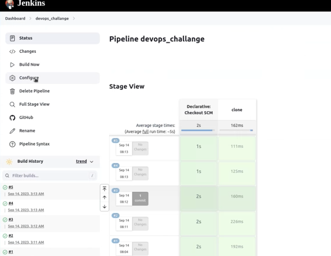Click the Full Stage View magnifier icon
Viewport: 331px width, 256px height.
click(12, 104)
